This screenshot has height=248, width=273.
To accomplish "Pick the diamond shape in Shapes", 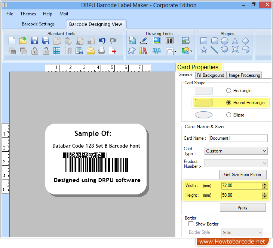I will tap(246, 41).
